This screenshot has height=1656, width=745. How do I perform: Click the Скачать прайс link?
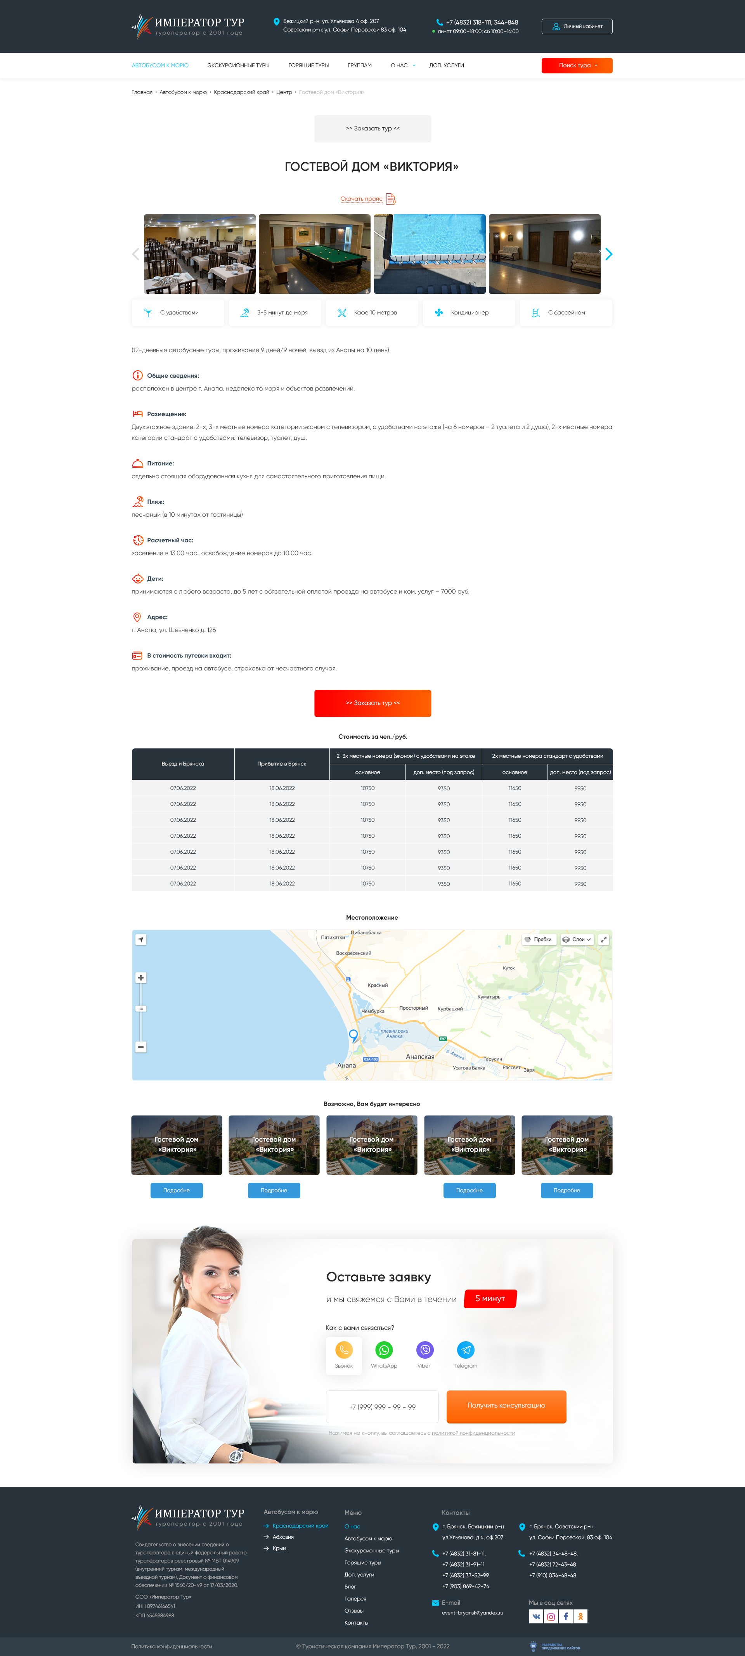pyautogui.click(x=361, y=199)
